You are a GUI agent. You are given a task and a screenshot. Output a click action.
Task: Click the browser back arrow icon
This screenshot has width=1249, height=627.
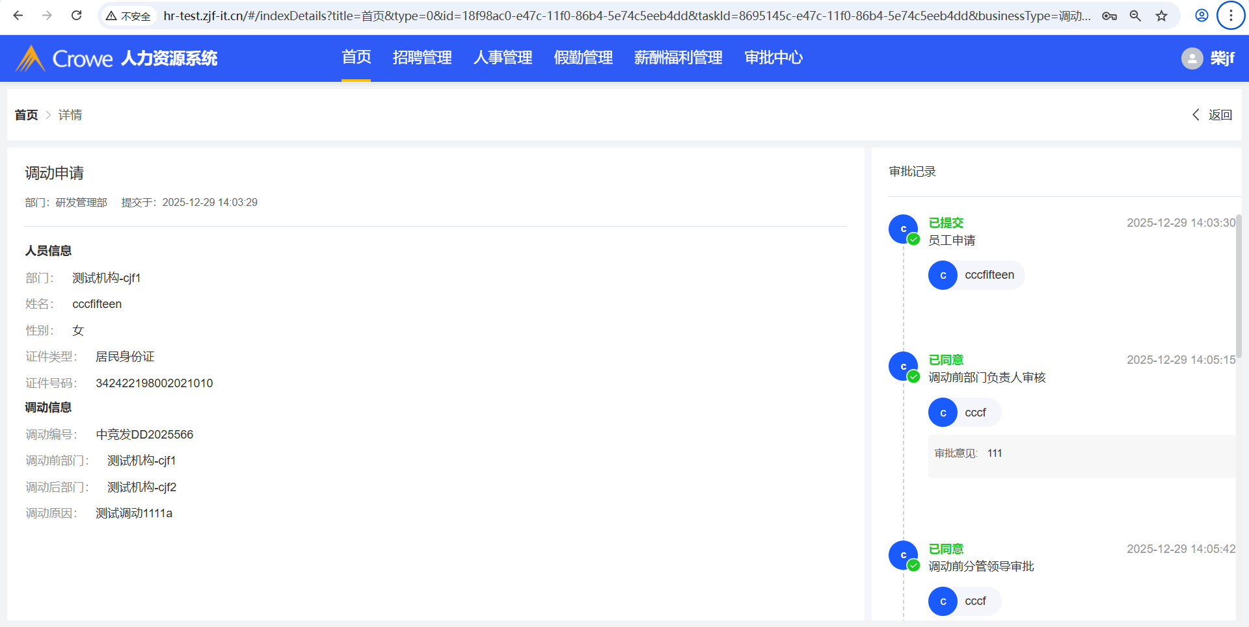(18, 16)
